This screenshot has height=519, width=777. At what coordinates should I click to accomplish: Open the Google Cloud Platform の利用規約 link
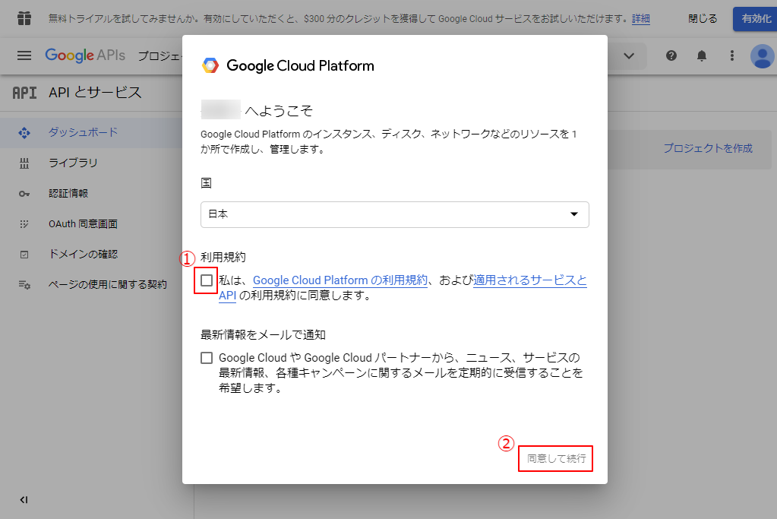pyautogui.click(x=340, y=280)
